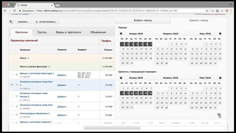Click status icon of Бренды и категории Краснодар 1
This screenshot has height=133, width=236.
coord(17,75)
